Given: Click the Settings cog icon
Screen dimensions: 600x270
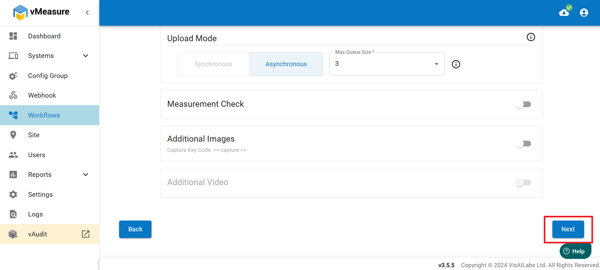Looking at the screenshot, I should [x=13, y=195].
